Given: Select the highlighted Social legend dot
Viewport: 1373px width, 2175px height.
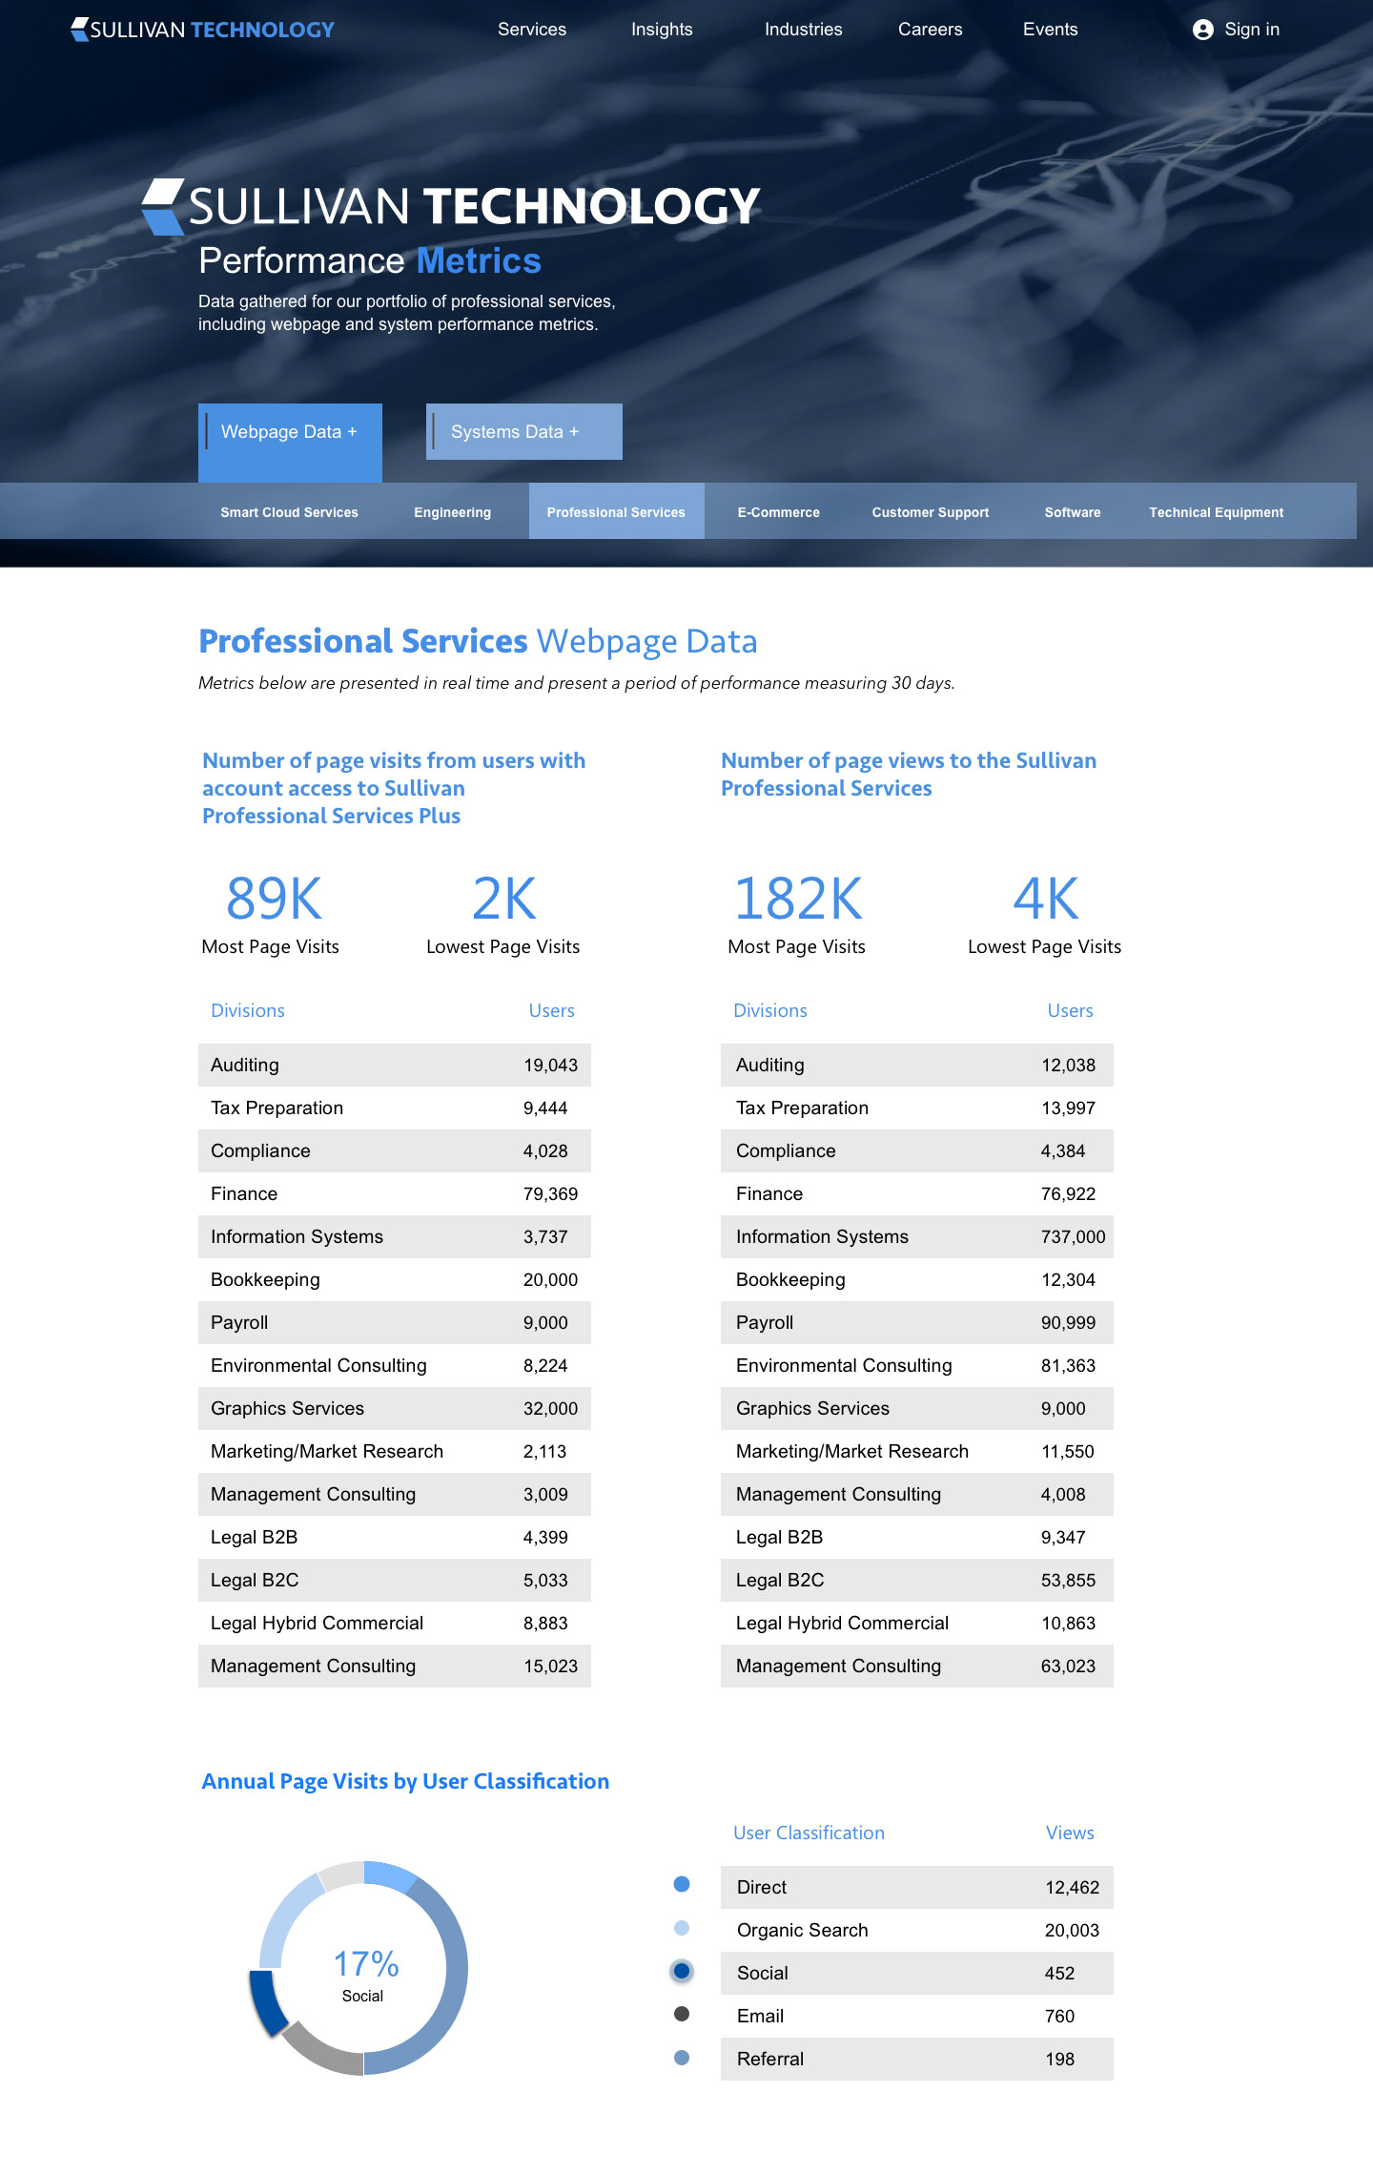Looking at the screenshot, I should (x=682, y=1971).
